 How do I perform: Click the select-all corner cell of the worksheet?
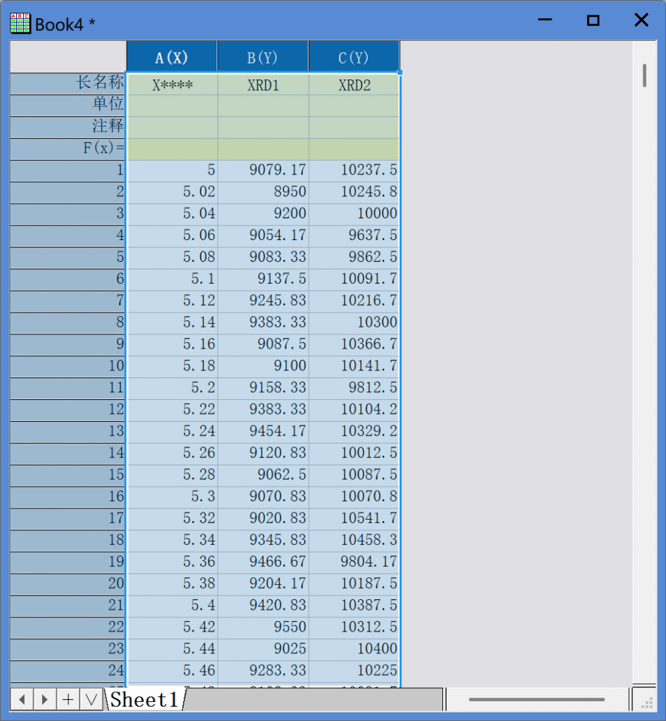click(x=68, y=56)
